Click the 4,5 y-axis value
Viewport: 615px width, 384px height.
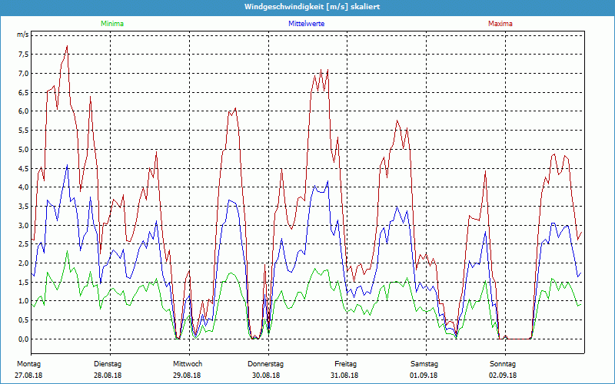click(x=23, y=168)
